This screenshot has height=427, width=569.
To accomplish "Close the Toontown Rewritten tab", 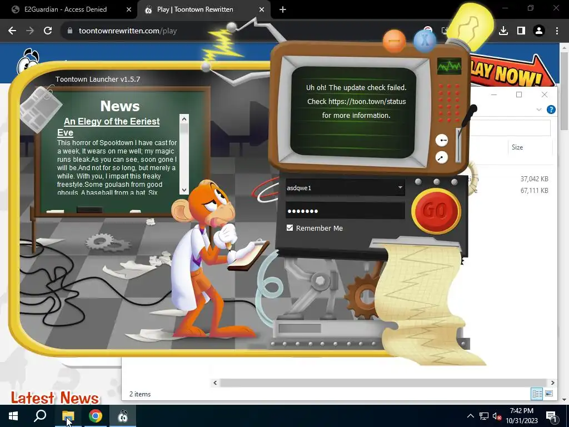I will (262, 10).
